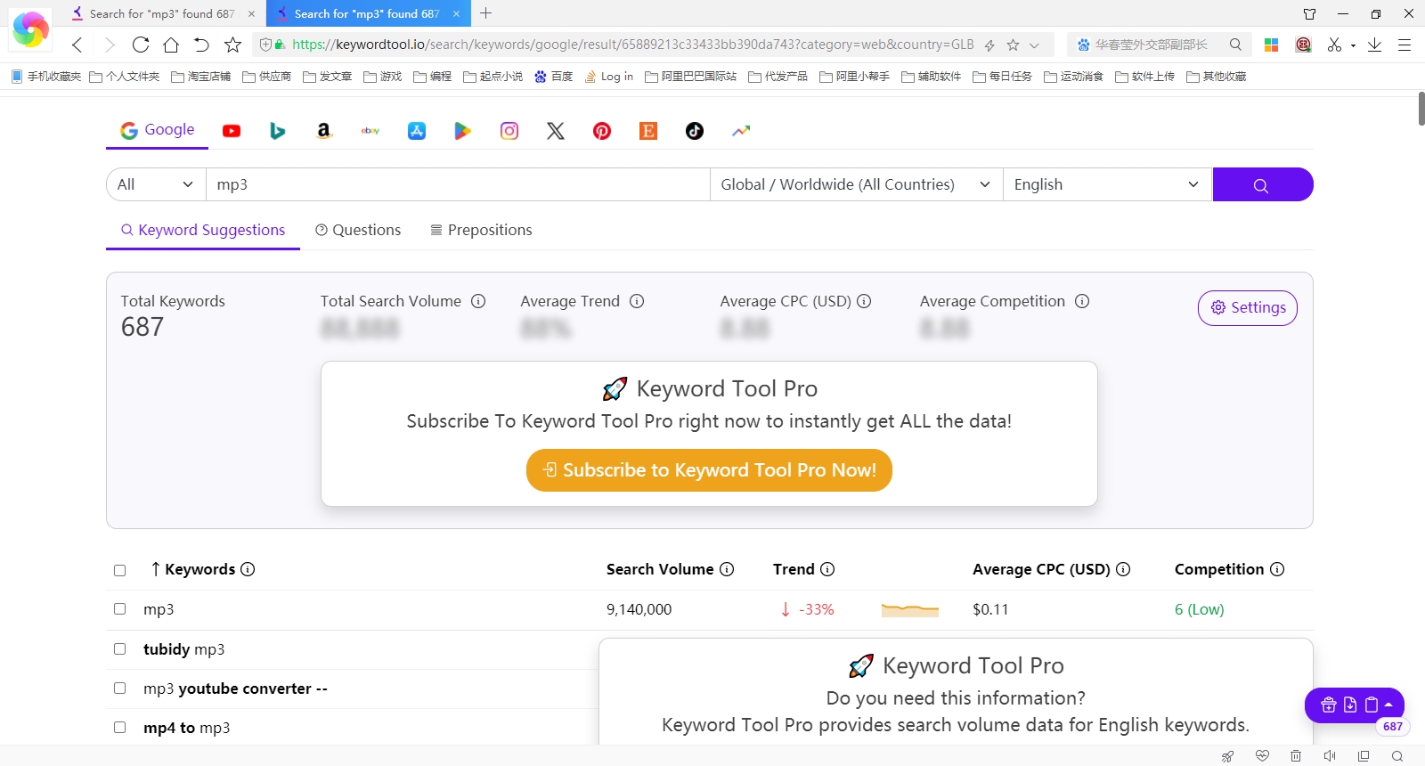
Task: Tick the mp4 to mp3 checkbox
Action: click(x=120, y=728)
